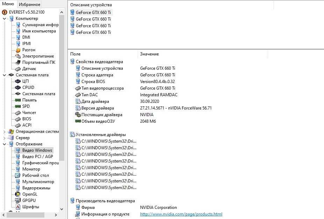Open the Видеорежимы tree item
This screenshot has height=219, width=324.
coord(36,188)
